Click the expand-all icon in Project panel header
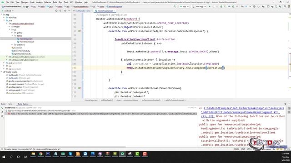This screenshot has width=291, height=163. tap(60, 11)
